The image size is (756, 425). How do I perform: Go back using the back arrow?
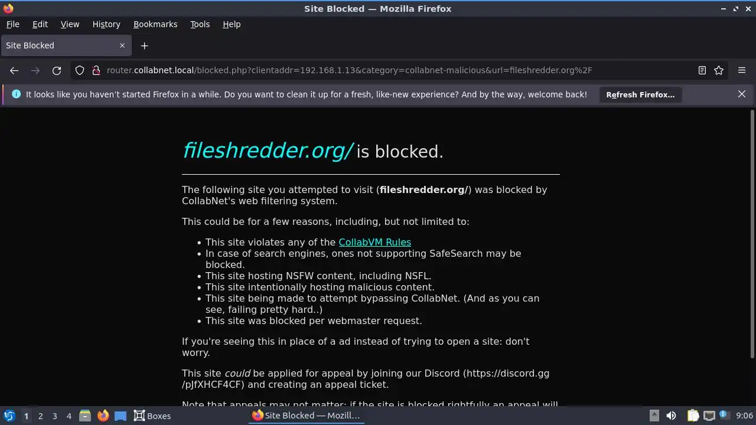coord(14,70)
